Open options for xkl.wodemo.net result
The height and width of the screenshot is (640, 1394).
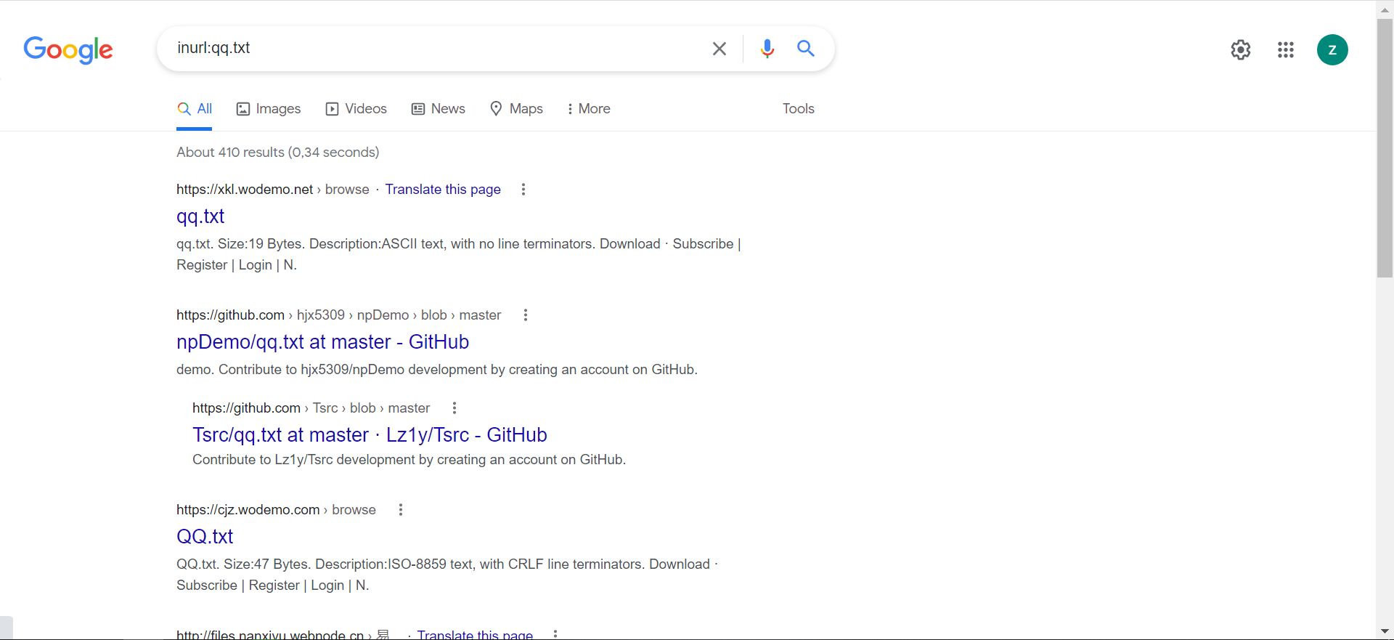[523, 190]
